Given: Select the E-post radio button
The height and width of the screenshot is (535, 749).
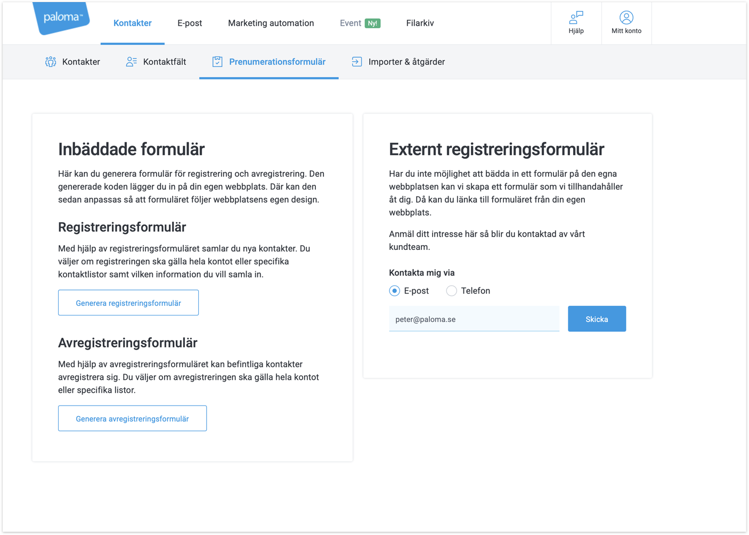Looking at the screenshot, I should tap(395, 291).
